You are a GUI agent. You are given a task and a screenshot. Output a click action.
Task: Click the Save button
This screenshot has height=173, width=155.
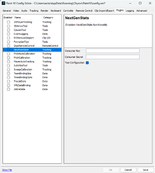(x=146, y=170)
